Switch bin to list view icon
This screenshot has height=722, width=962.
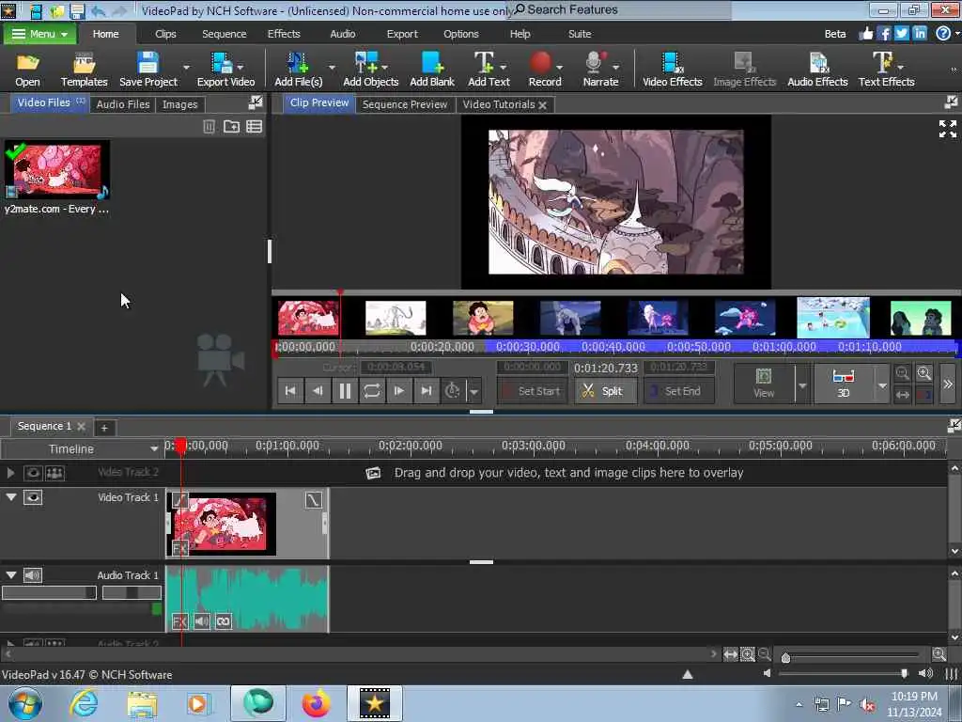click(x=254, y=127)
